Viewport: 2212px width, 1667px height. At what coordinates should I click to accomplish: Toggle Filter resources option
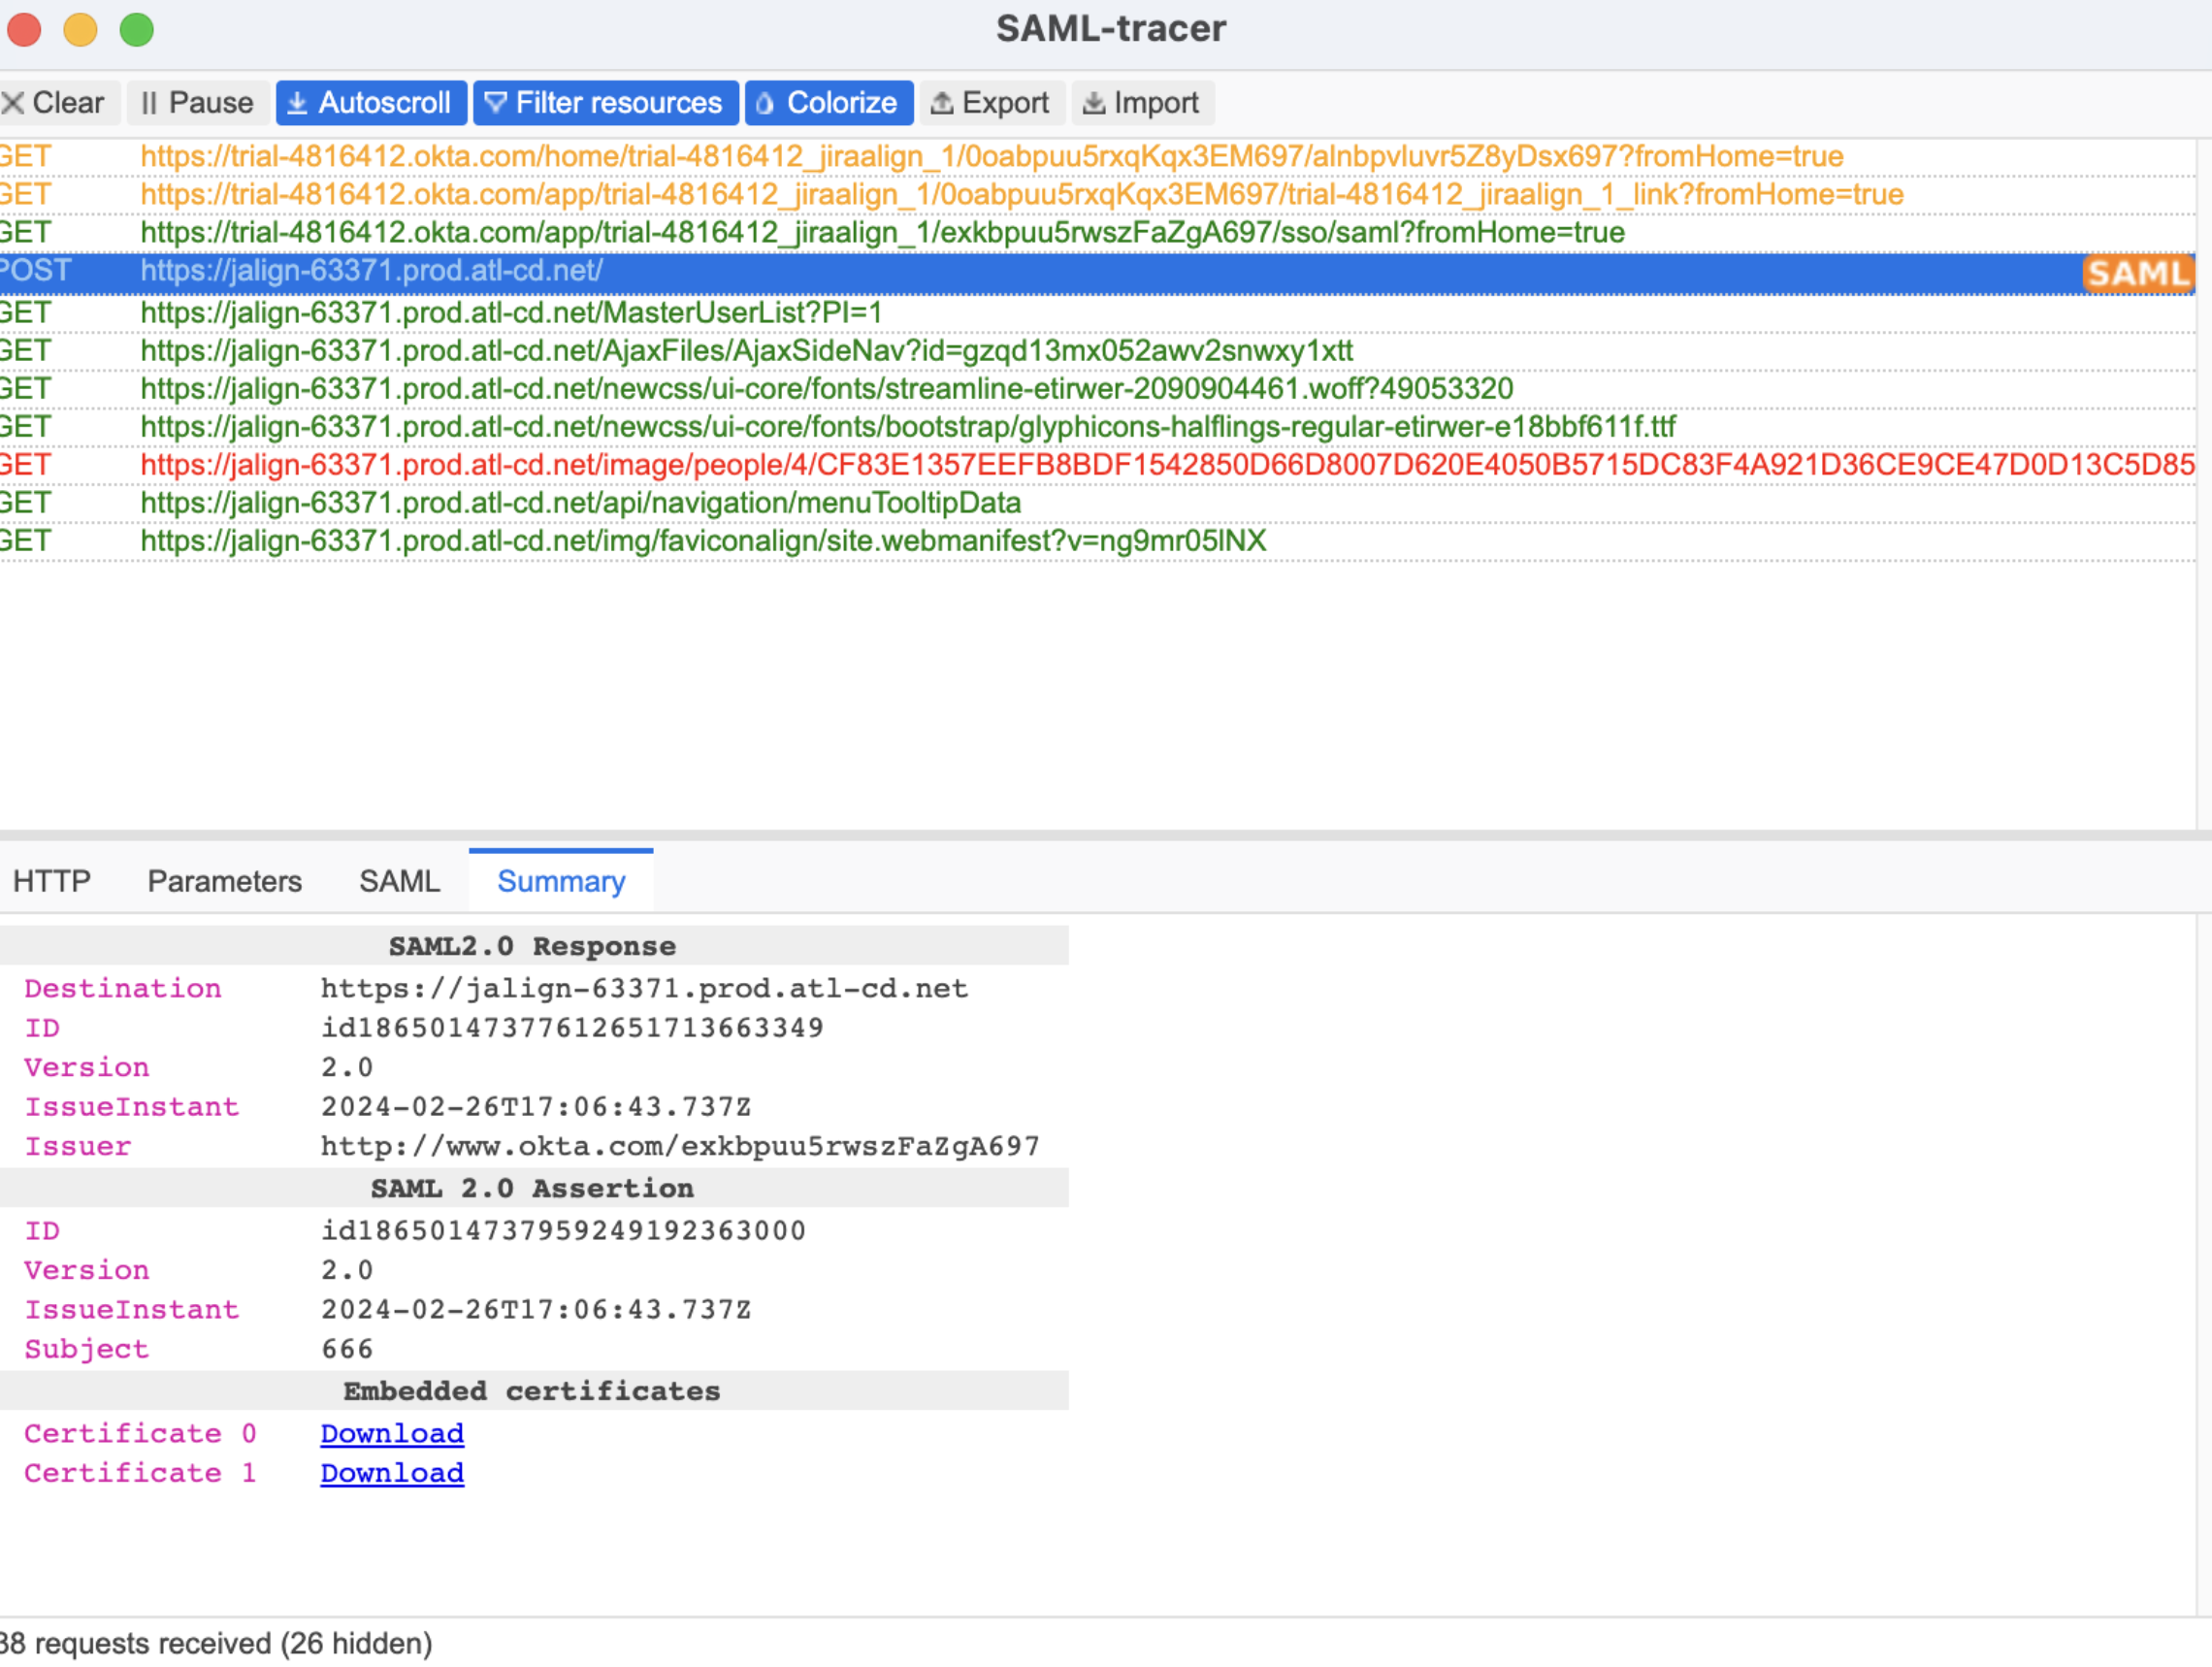604,103
